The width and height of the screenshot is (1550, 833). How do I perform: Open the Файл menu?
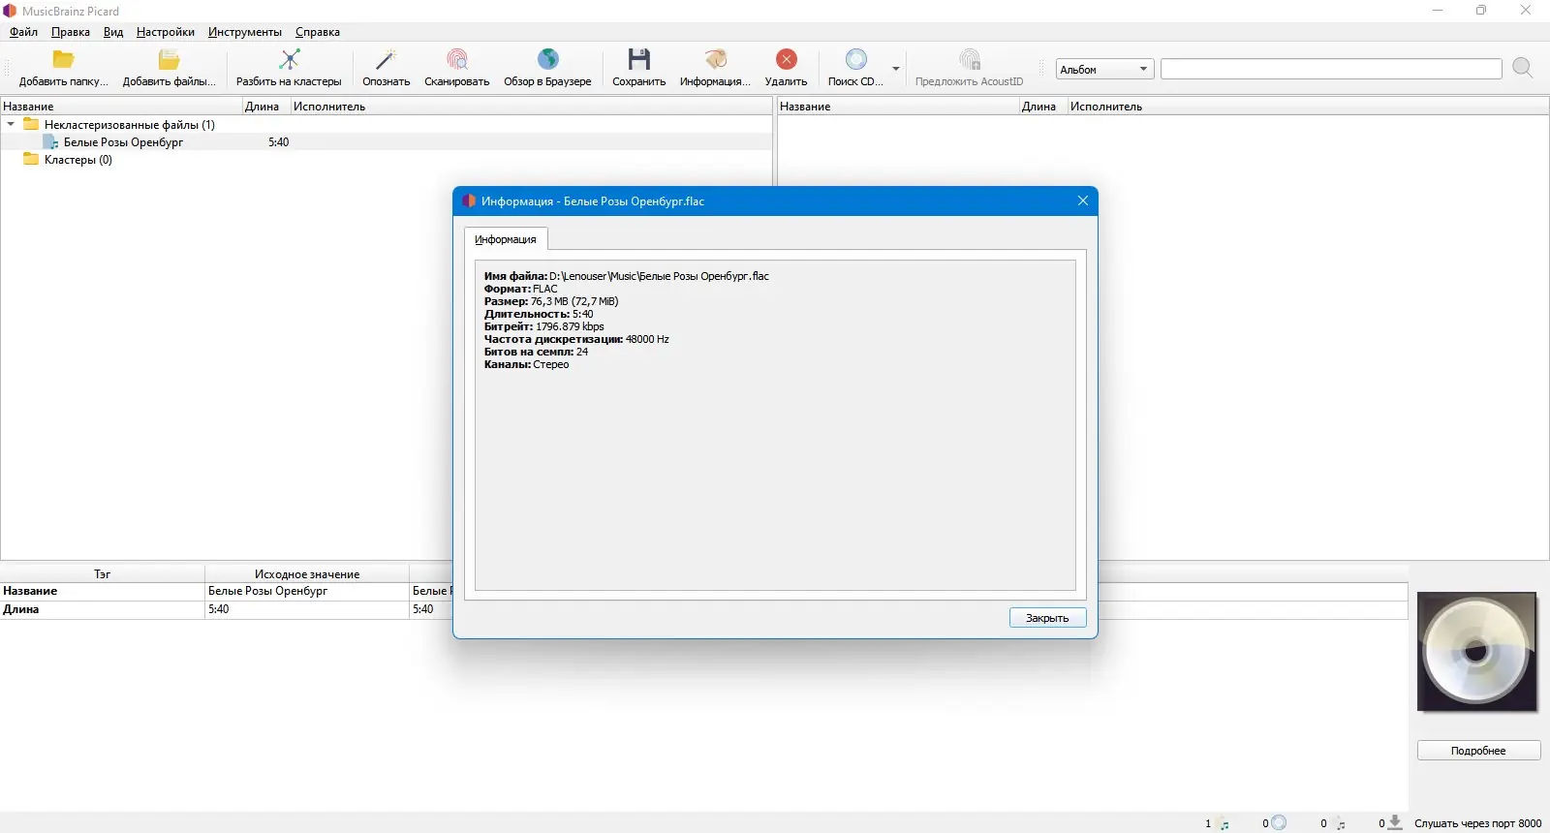23,32
